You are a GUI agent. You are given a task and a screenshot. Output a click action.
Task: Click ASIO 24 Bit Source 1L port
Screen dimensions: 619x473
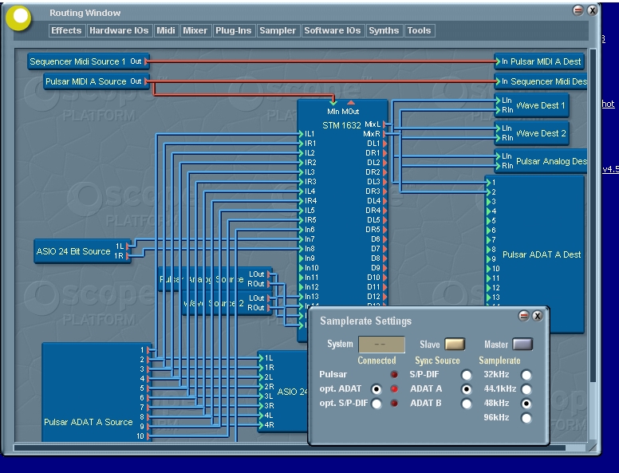(x=128, y=246)
